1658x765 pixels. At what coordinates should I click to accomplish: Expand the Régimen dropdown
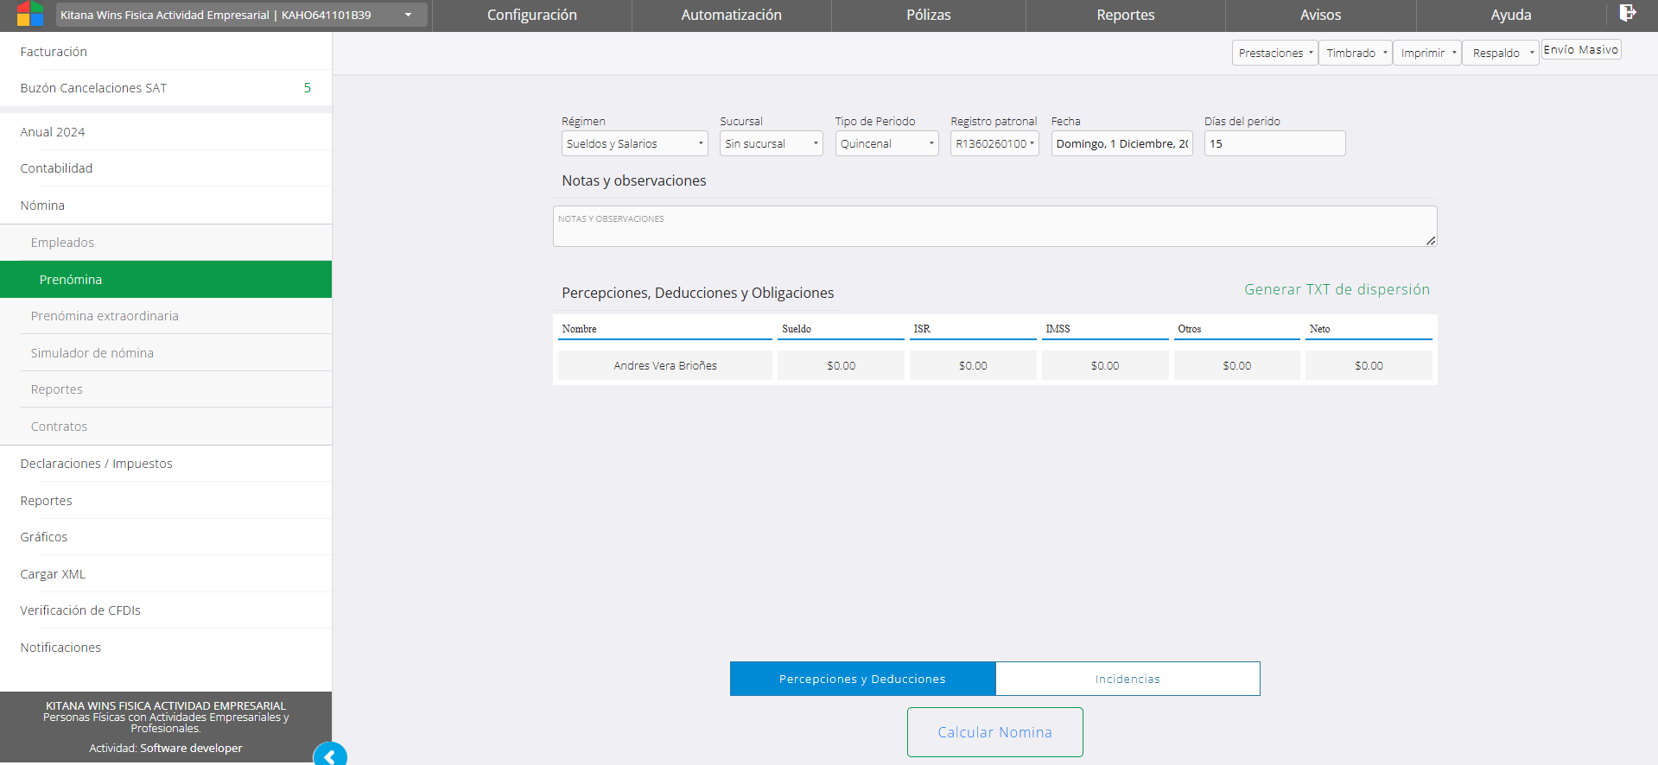click(x=634, y=143)
